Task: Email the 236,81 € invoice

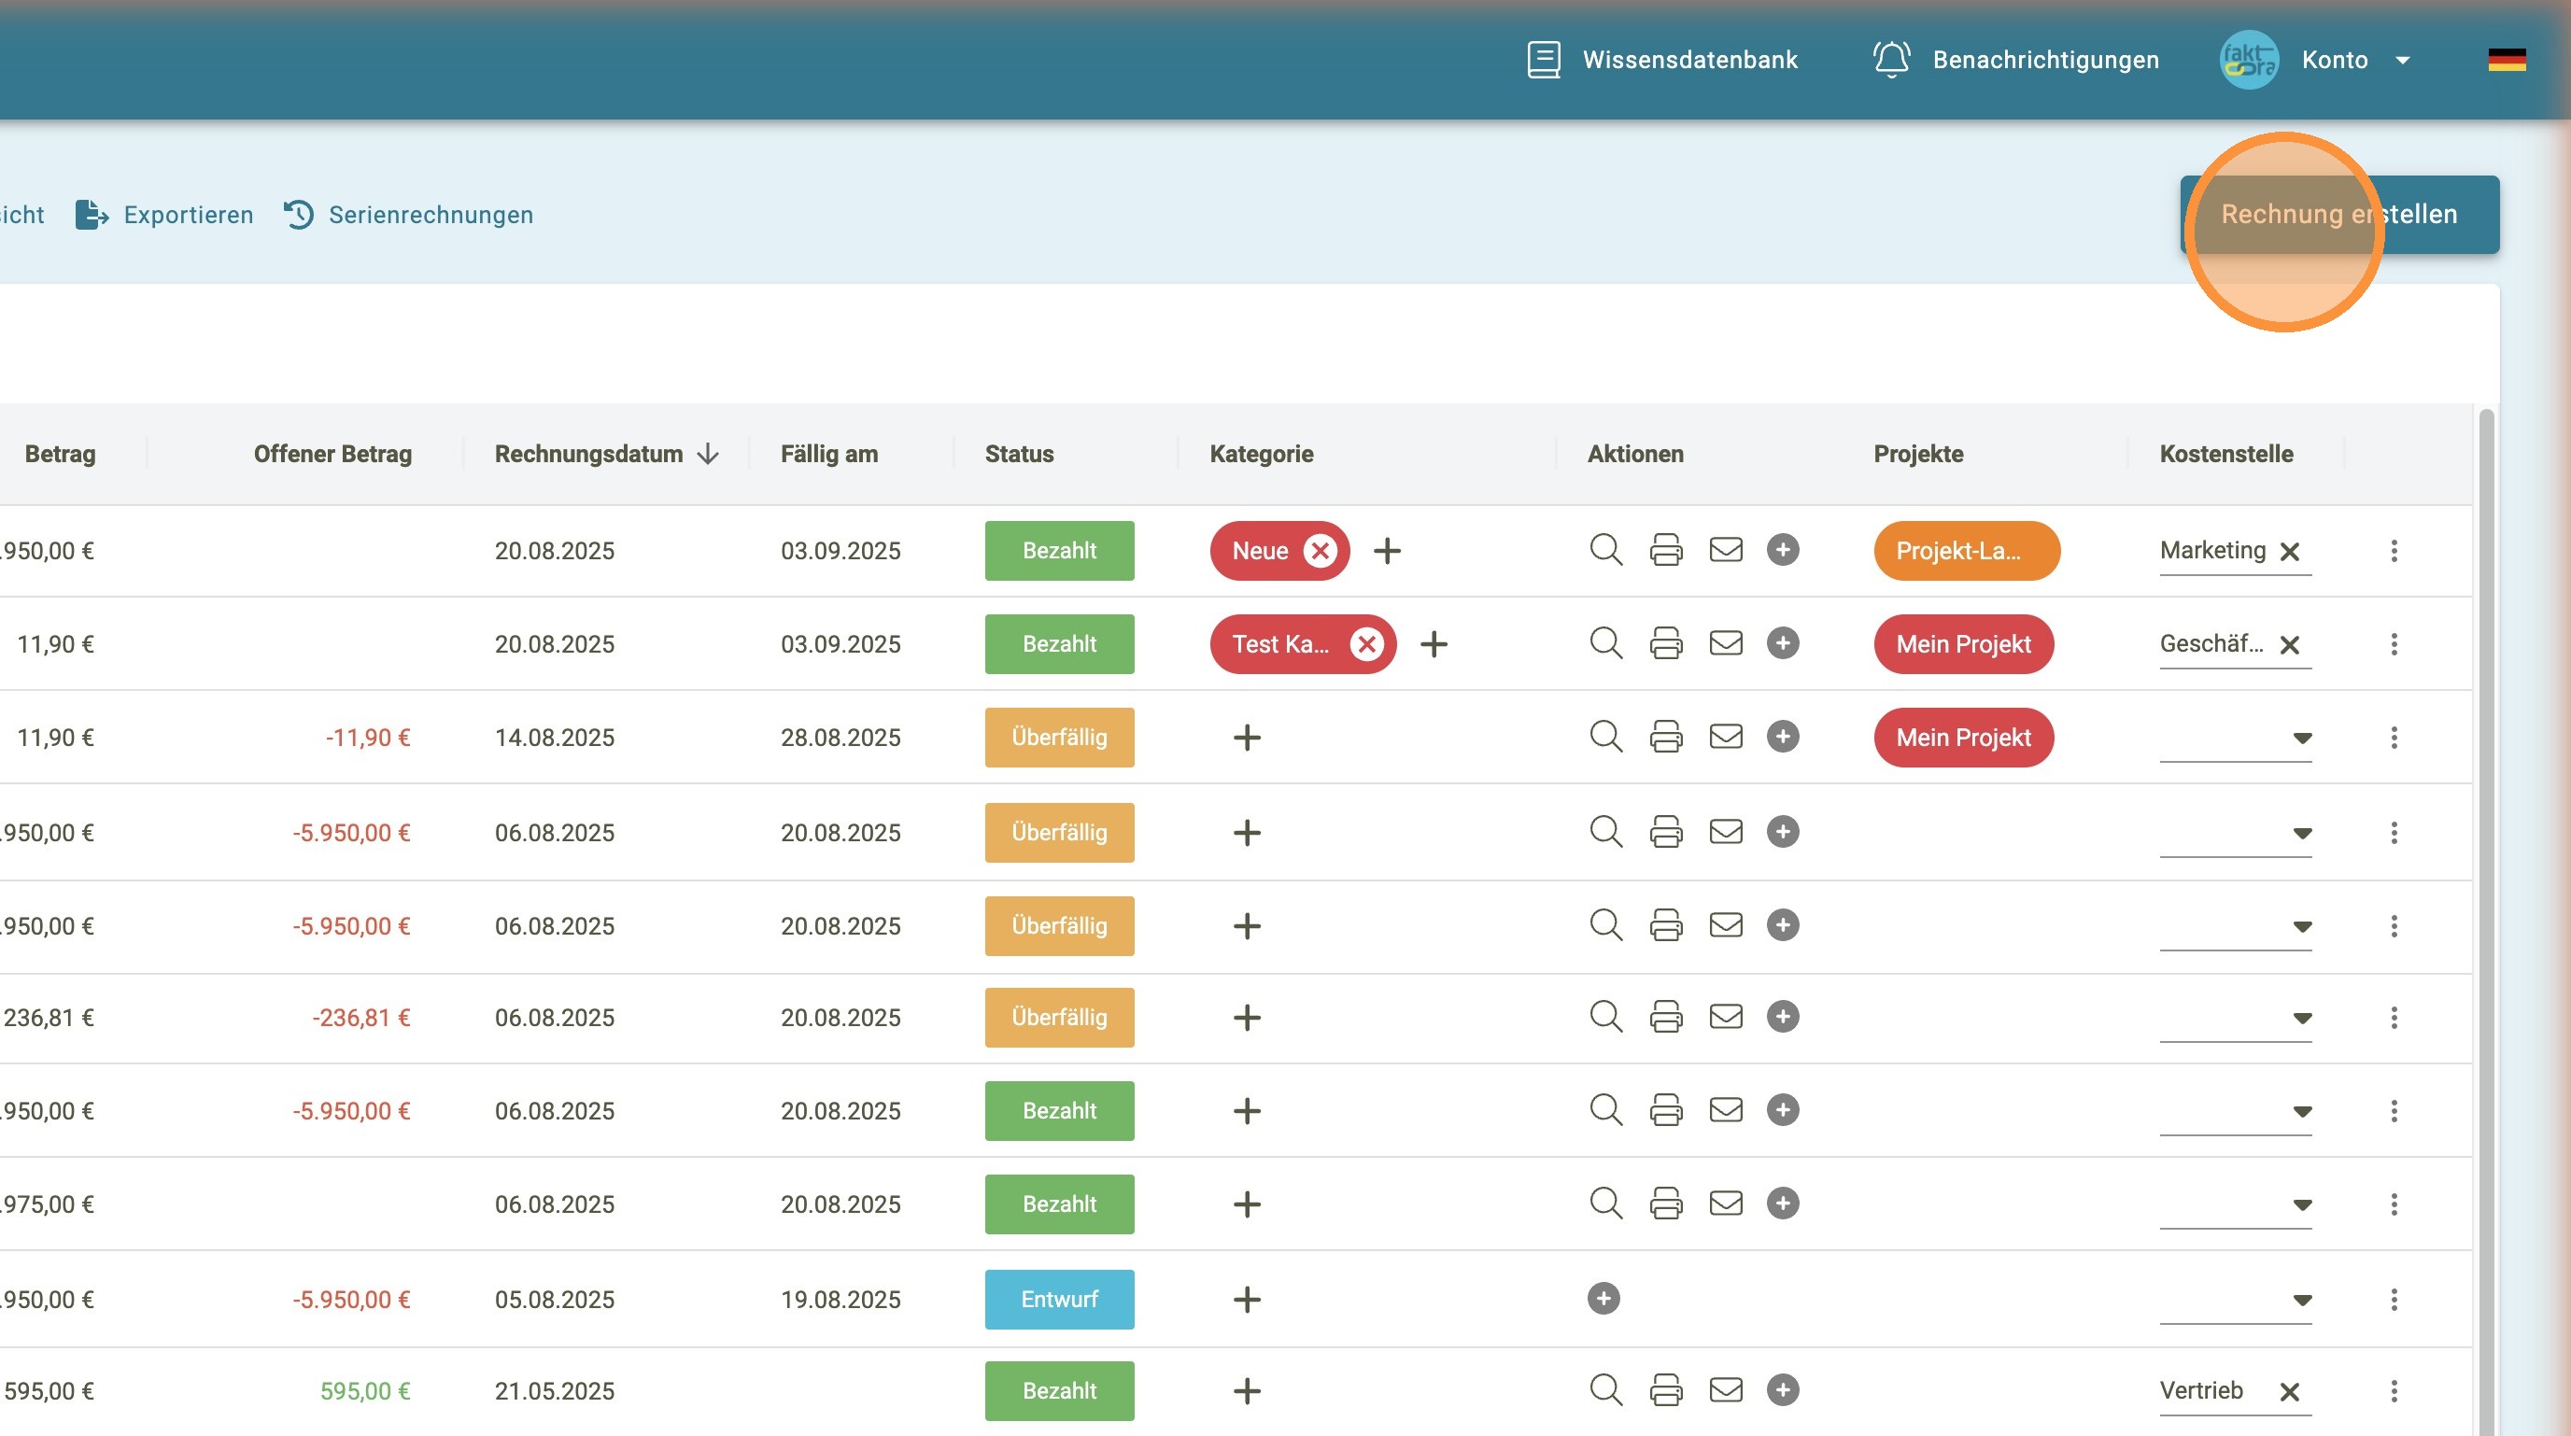Action: [1725, 1017]
